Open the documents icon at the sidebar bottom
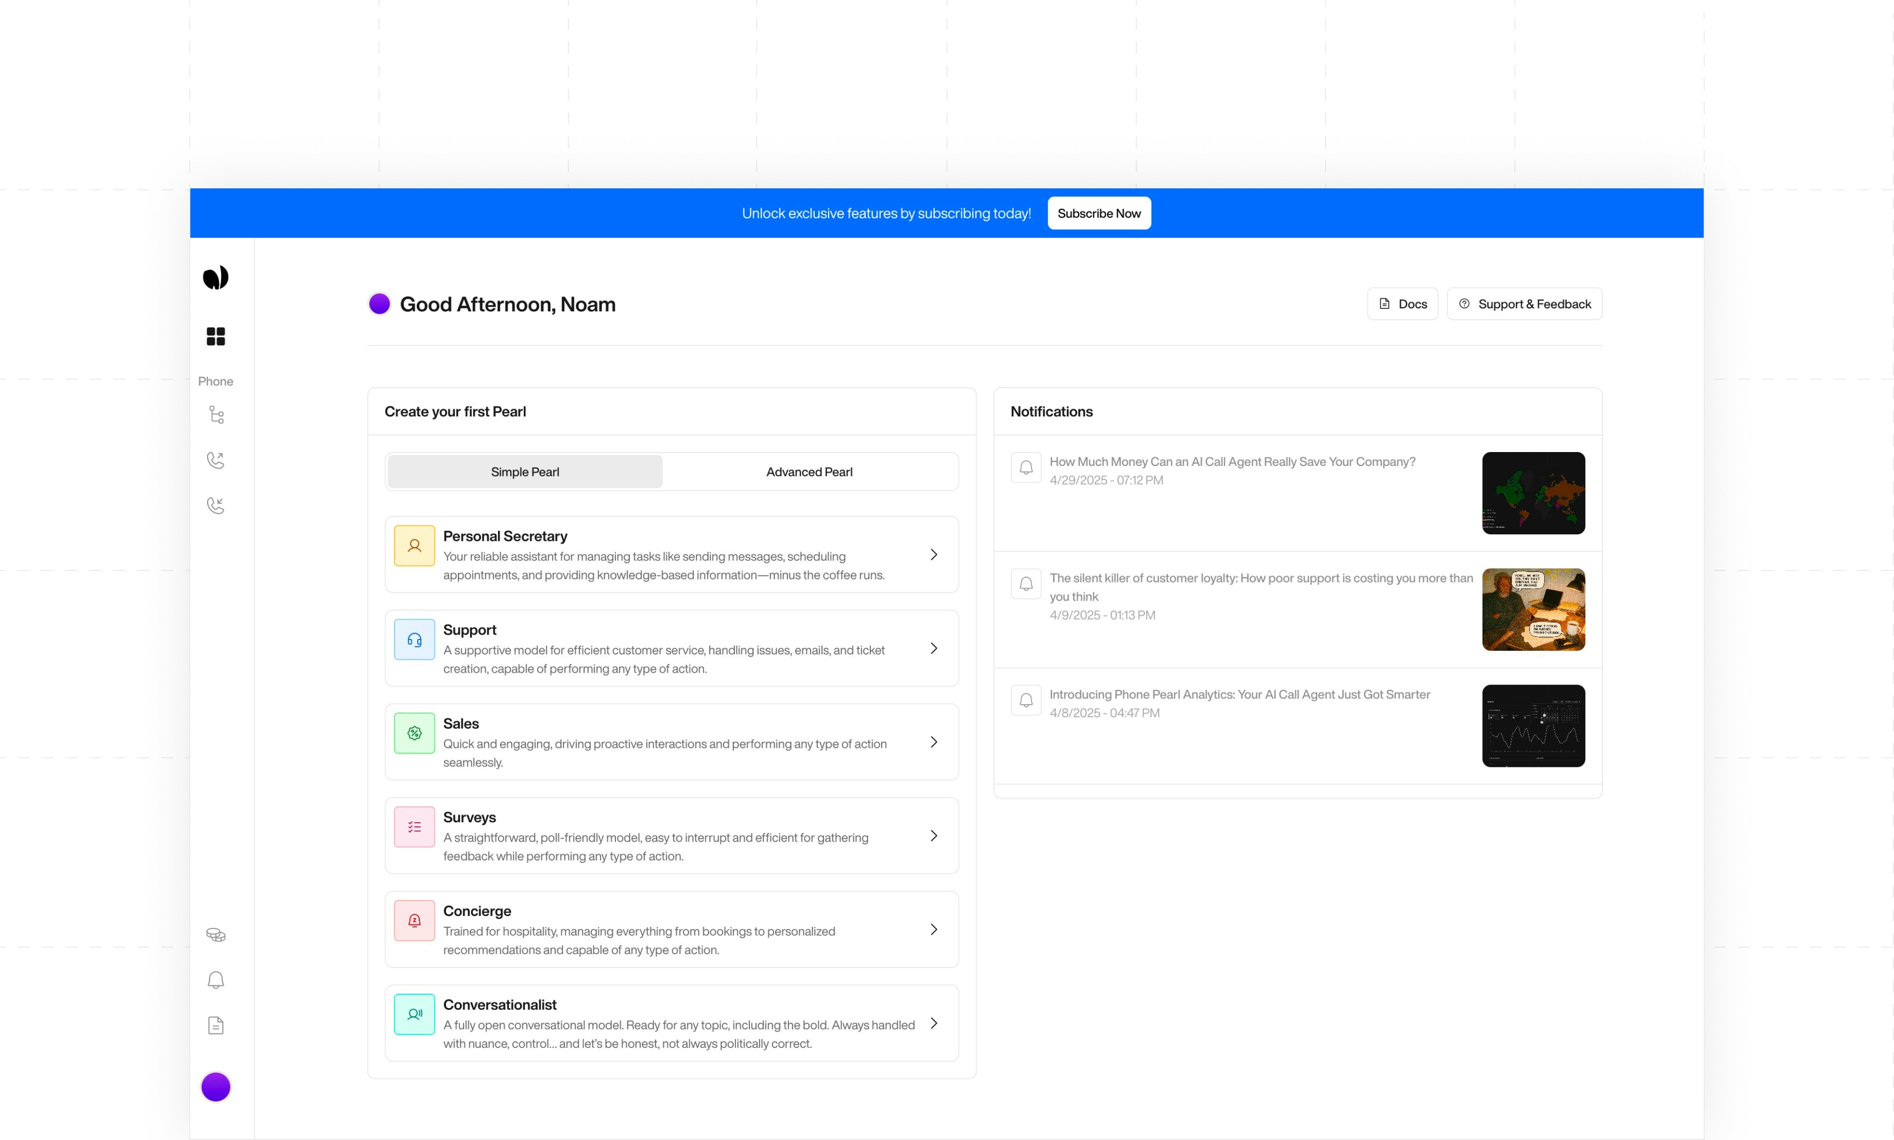The image size is (1894, 1140). pos(215,1025)
